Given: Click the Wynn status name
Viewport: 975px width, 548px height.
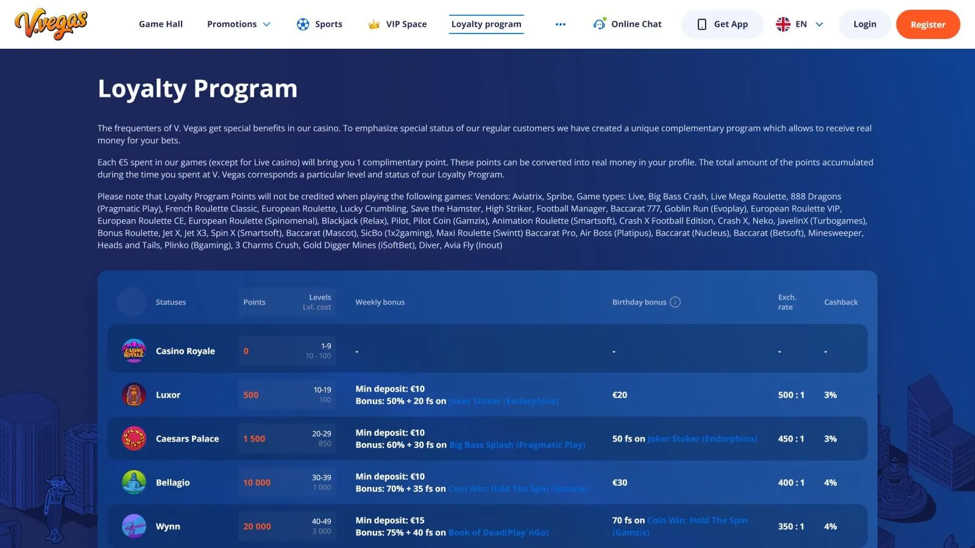Looking at the screenshot, I should [x=168, y=527].
